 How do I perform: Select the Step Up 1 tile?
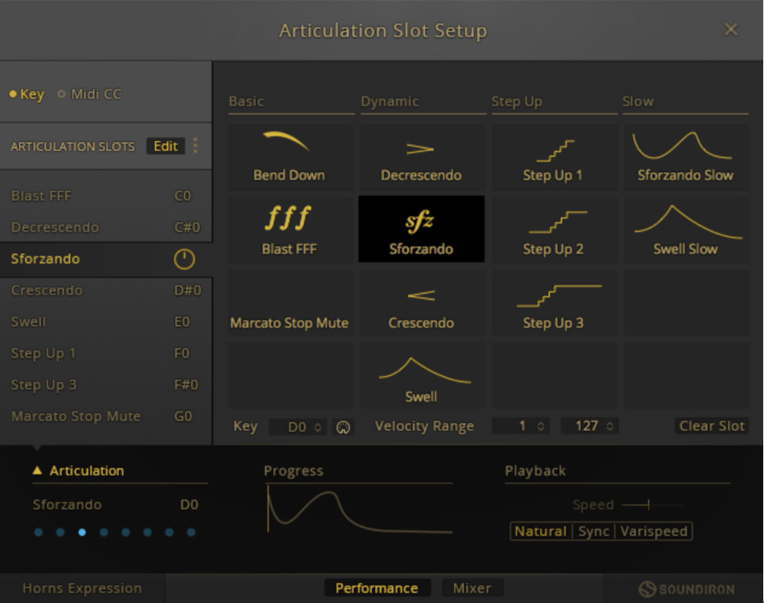click(554, 157)
